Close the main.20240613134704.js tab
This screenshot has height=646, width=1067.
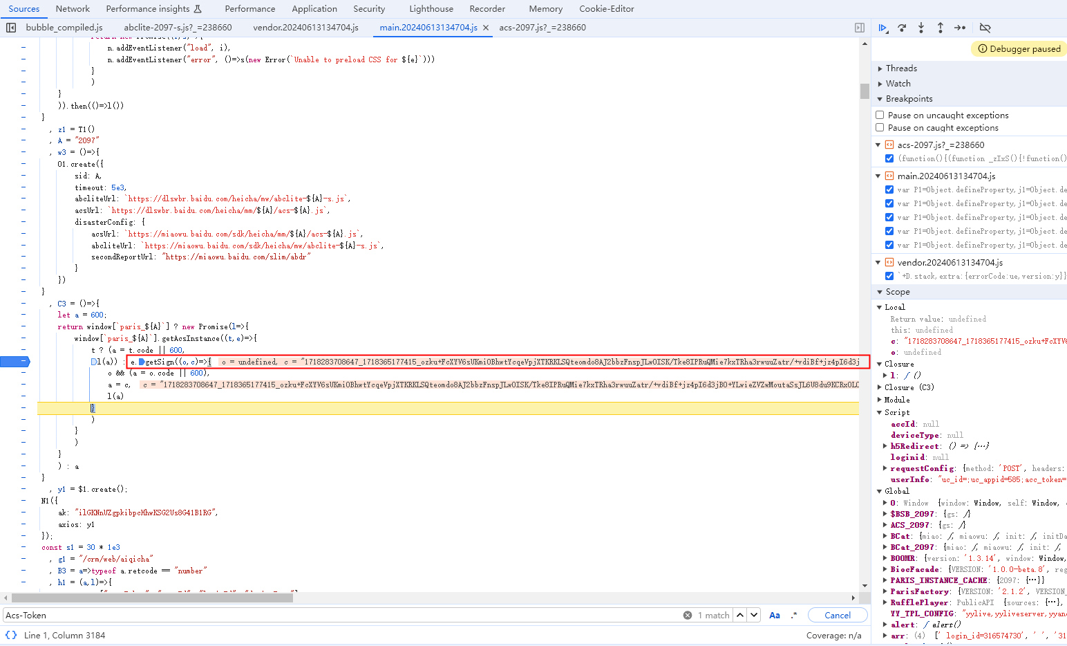[x=486, y=28]
